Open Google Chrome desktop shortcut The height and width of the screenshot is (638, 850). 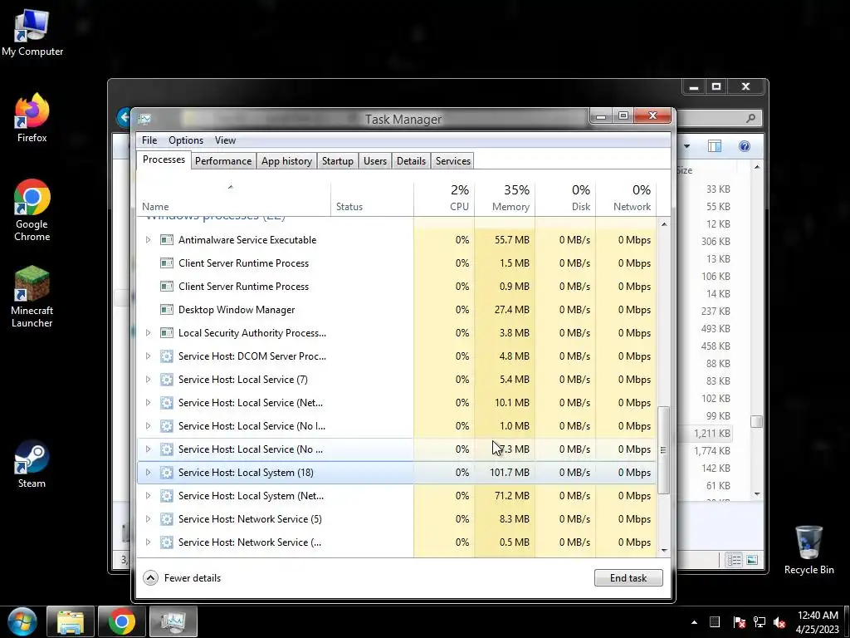pyautogui.click(x=32, y=210)
